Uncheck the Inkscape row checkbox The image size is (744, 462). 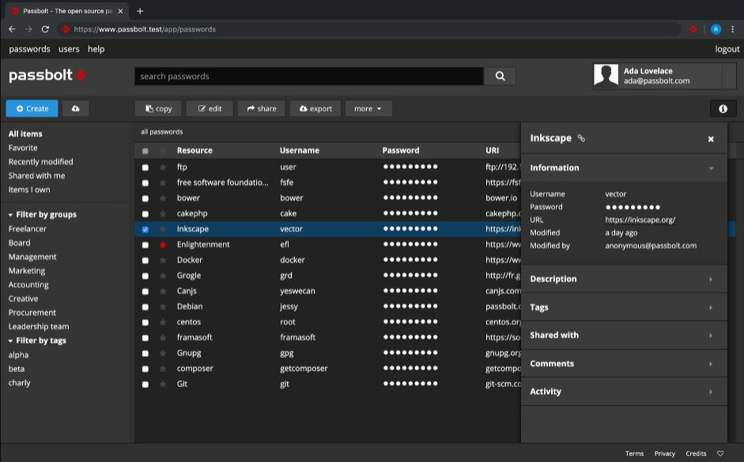point(145,228)
